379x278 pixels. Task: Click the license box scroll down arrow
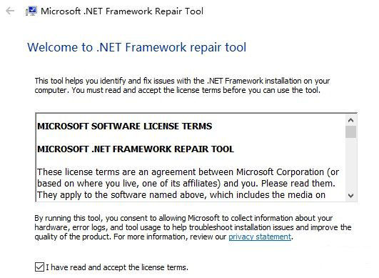coord(350,196)
